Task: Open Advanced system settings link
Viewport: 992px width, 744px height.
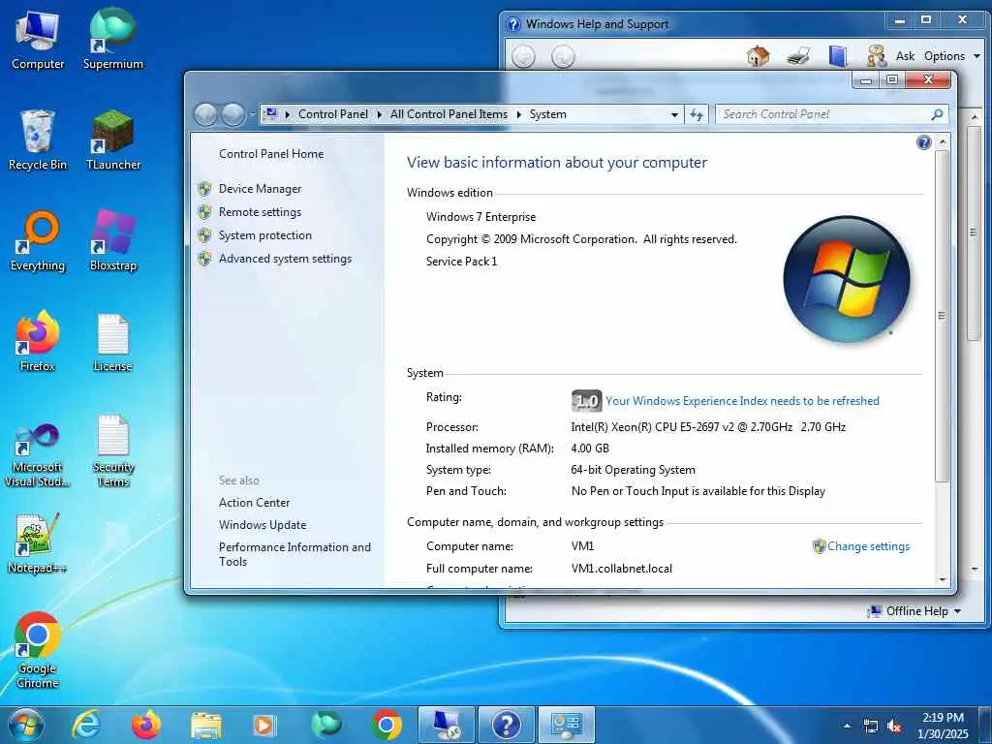Action: click(x=286, y=259)
